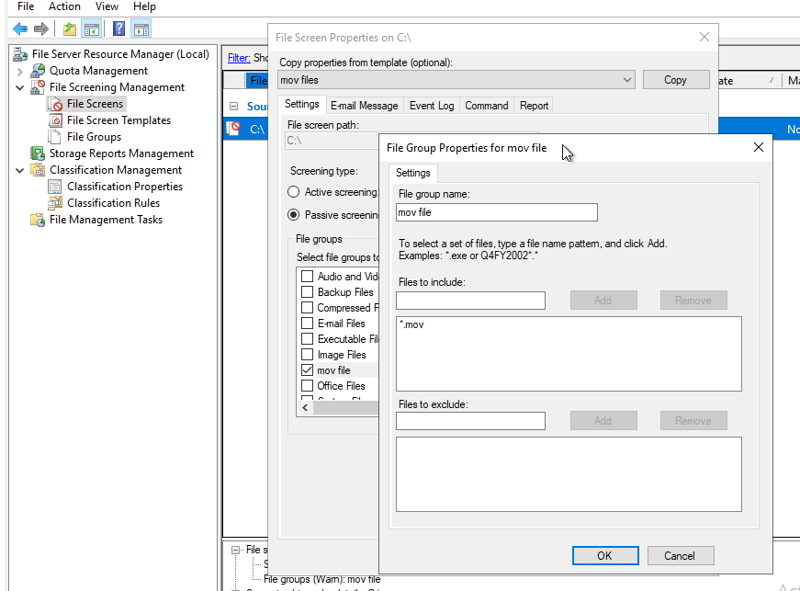
Task: Click the Files to include input field
Action: [x=470, y=301]
